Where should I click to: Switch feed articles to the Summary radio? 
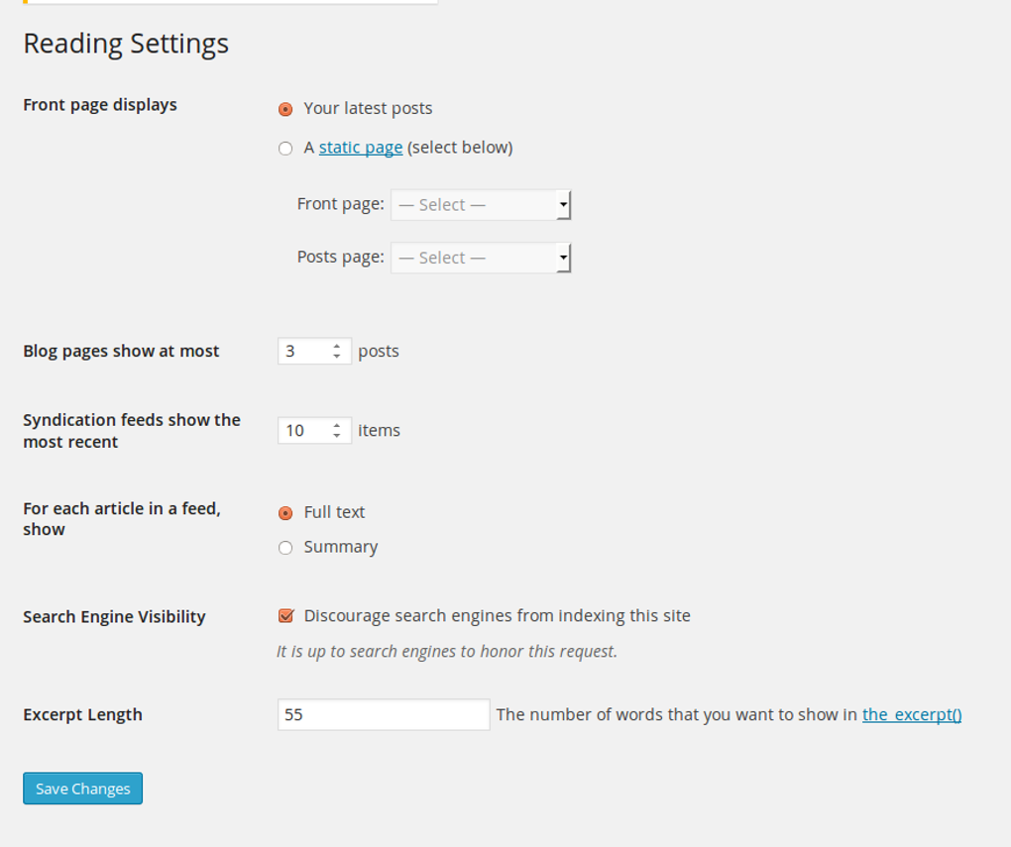click(285, 548)
